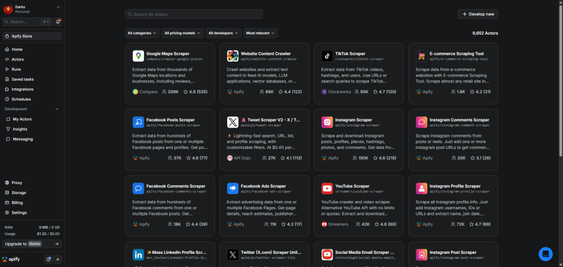
Task: Click the Website Content Crawler icon
Action: pyautogui.click(x=233, y=56)
